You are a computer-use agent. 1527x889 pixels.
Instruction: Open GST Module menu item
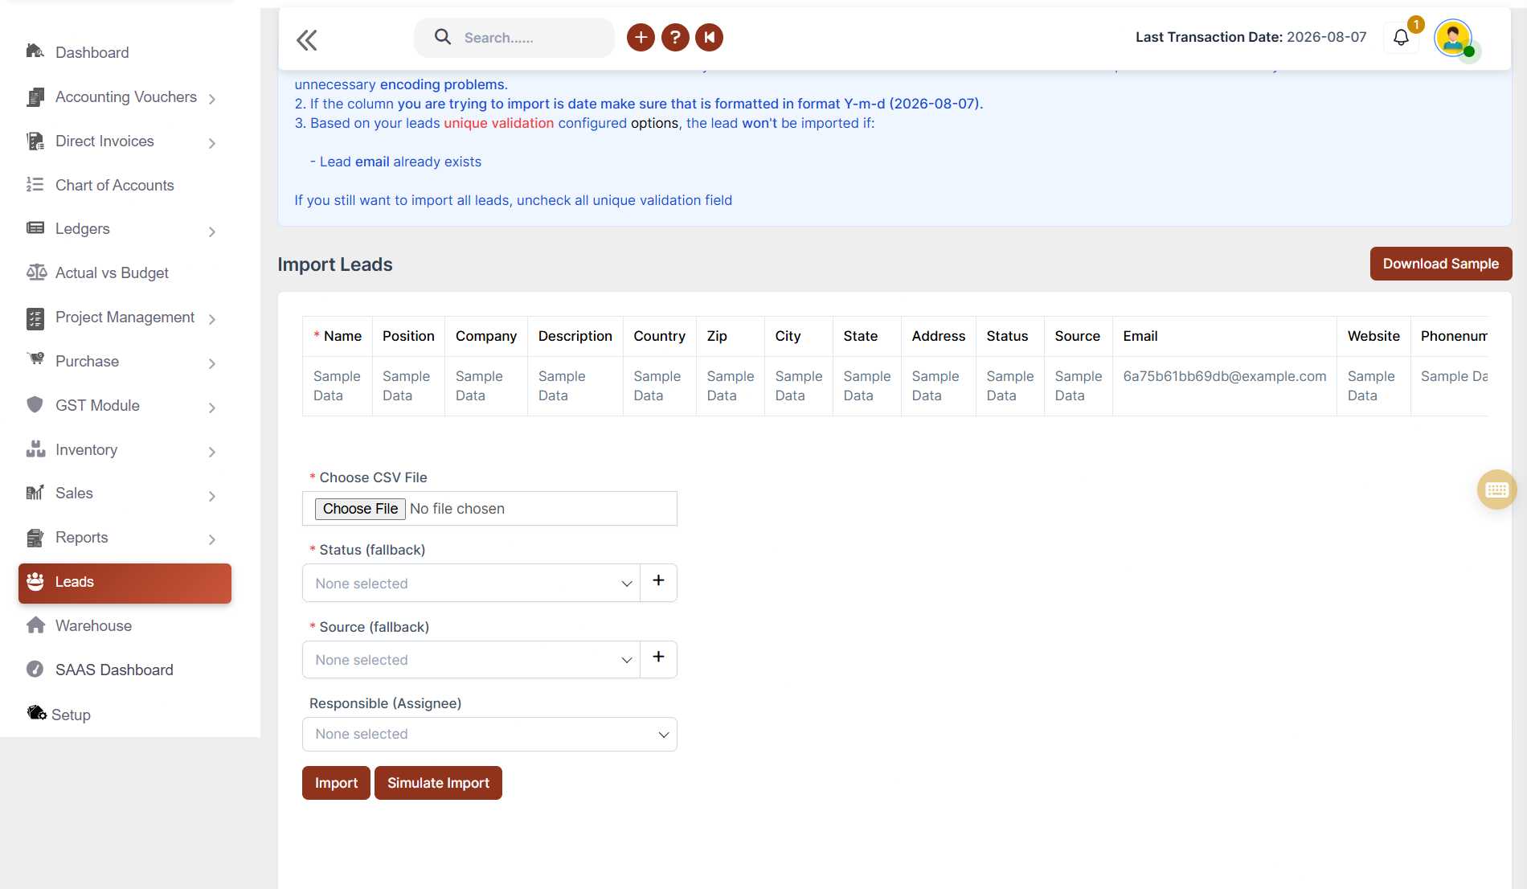pos(125,406)
